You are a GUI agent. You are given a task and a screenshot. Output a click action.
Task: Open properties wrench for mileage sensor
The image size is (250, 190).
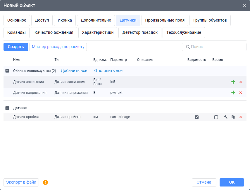pyautogui.click(x=226, y=117)
